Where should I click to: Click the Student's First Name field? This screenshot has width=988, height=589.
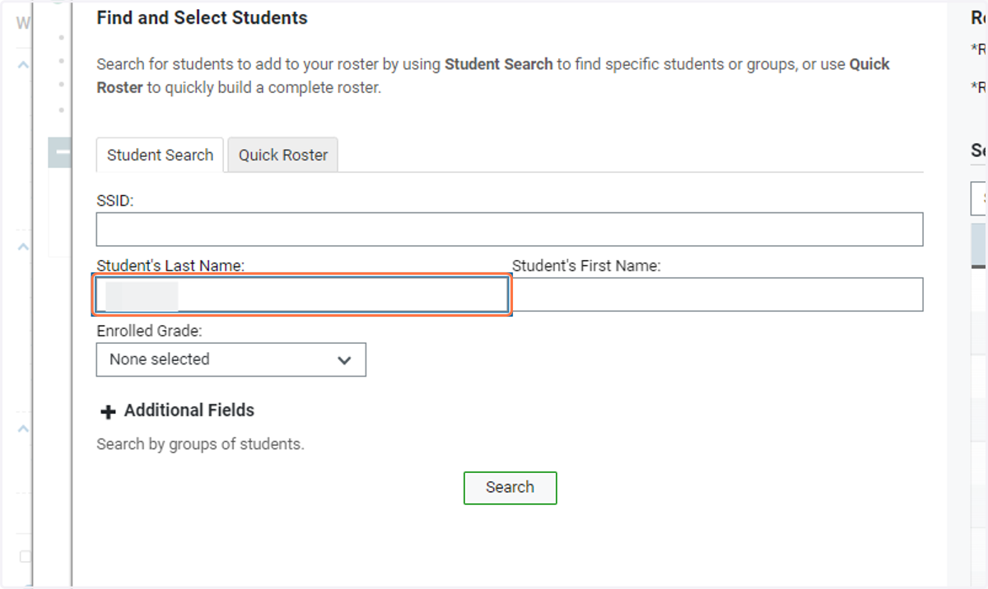click(x=717, y=294)
